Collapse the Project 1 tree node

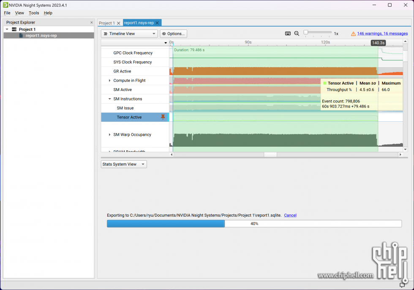click(7, 29)
